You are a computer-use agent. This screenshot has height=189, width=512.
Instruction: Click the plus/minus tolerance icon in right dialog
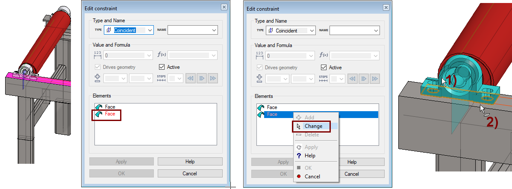pyautogui.click(x=259, y=79)
